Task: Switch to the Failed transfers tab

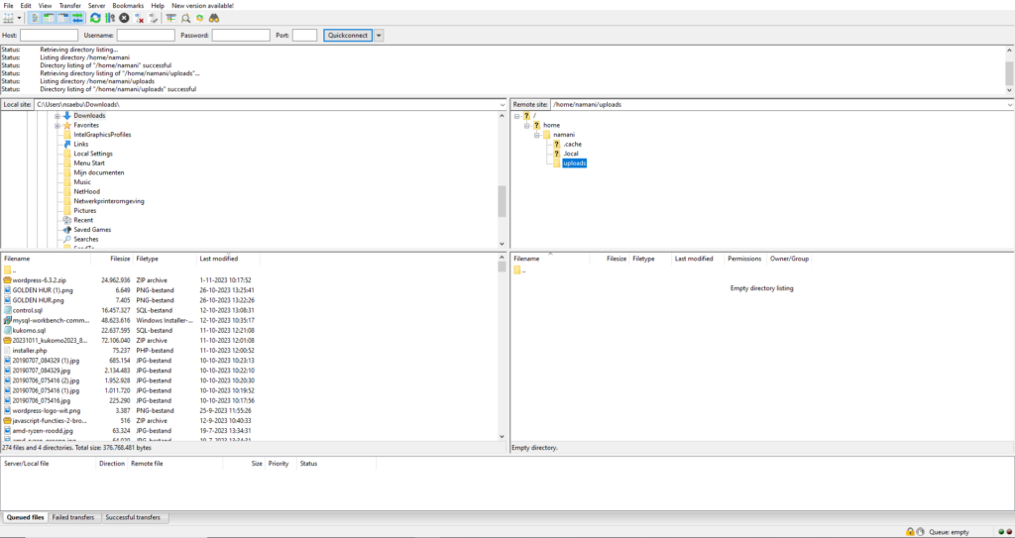Action: (x=74, y=517)
